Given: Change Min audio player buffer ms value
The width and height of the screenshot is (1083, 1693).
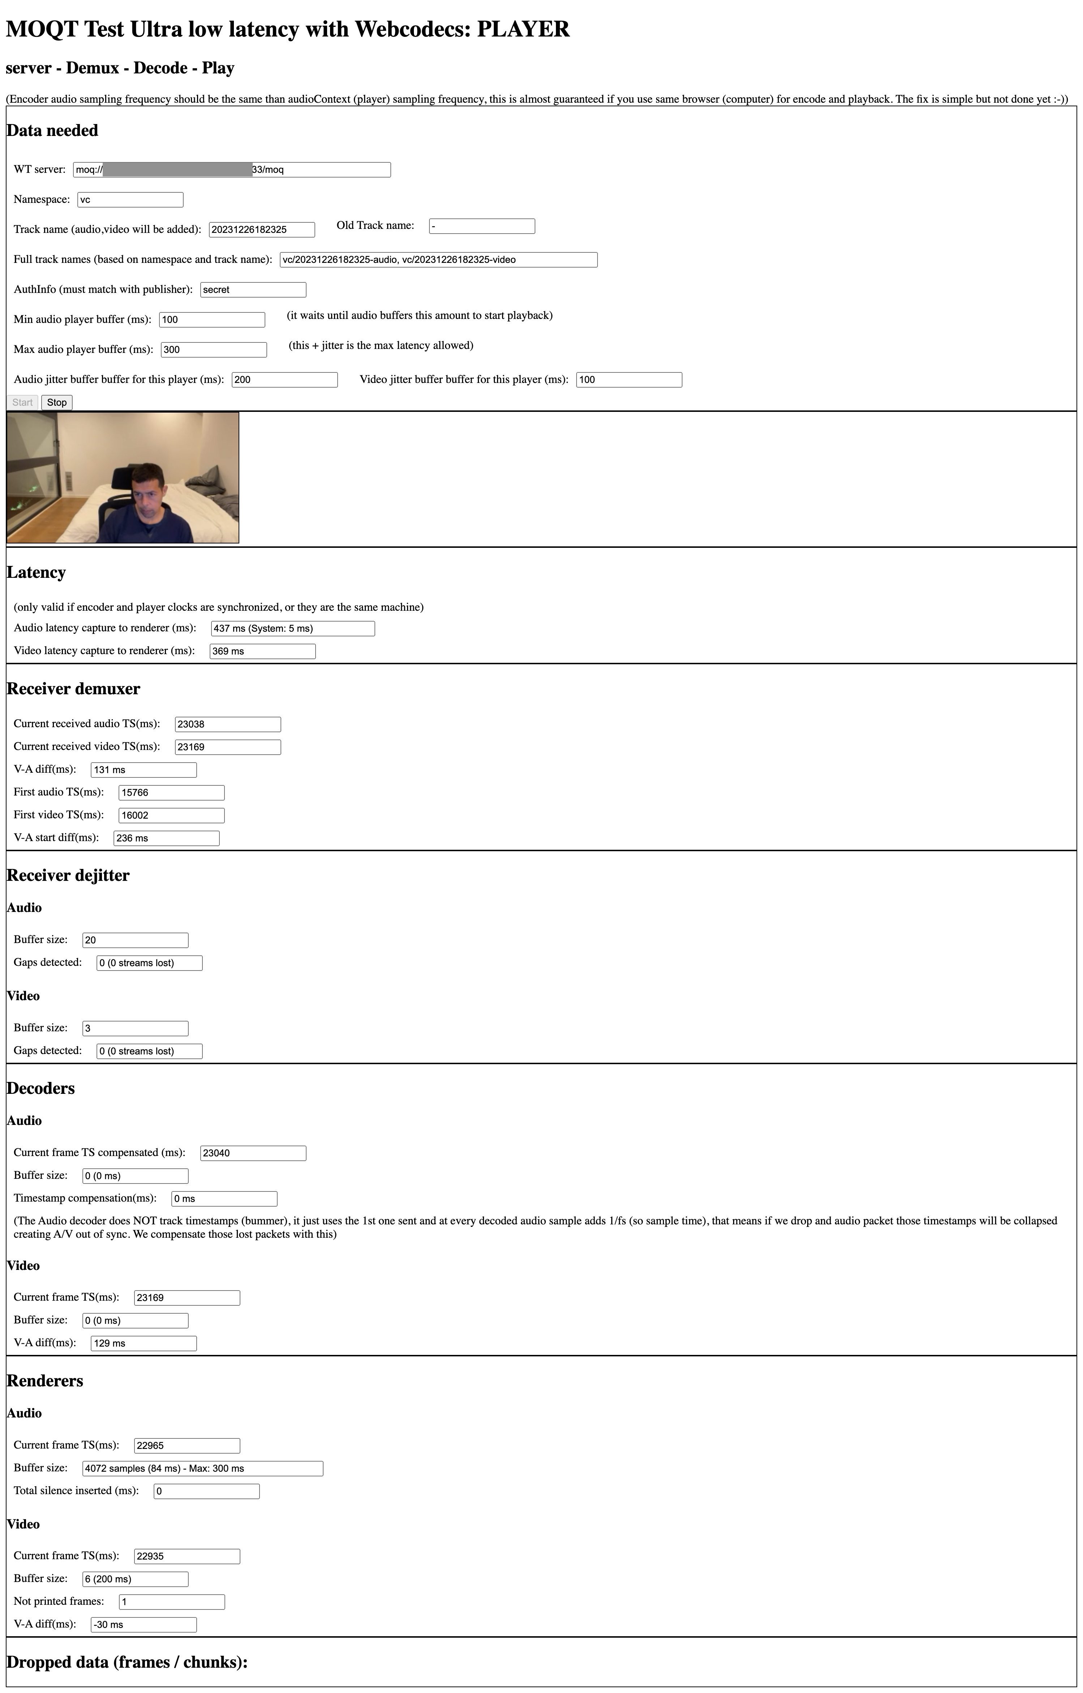Looking at the screenshot, I should [x=212, y=318].
